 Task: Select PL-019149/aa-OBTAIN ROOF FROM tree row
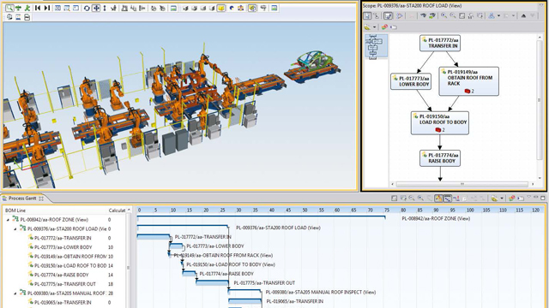click(x=70, y=257)
